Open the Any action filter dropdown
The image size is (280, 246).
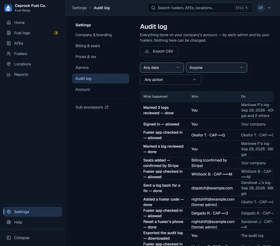click(x=171, y=80)
